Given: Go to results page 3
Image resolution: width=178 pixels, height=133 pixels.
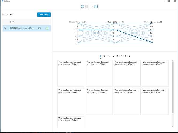Looking at the screenshot, I should (109, 56).
